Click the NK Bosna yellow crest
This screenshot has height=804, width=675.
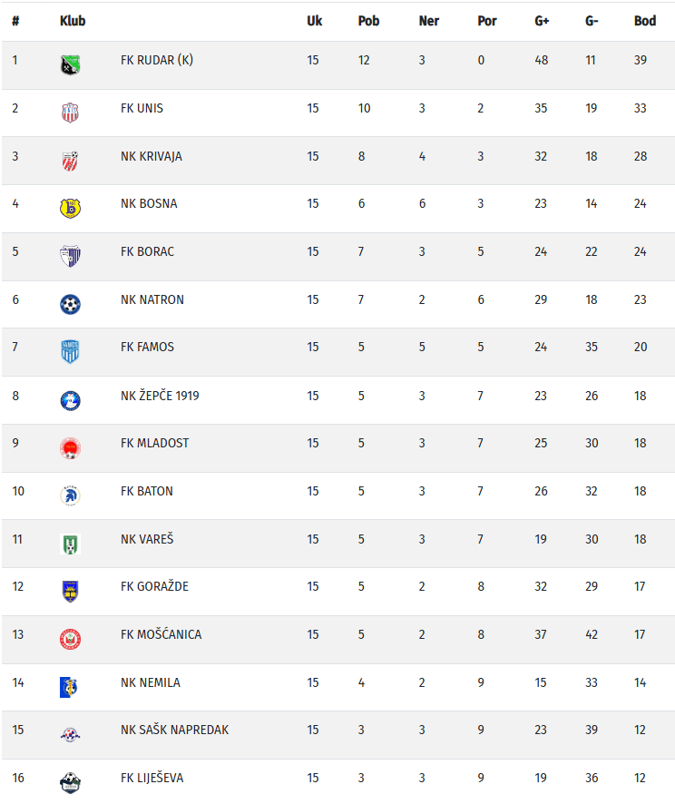70,208
